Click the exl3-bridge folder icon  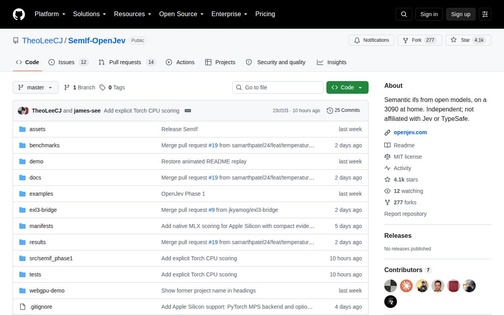[22, 210]
